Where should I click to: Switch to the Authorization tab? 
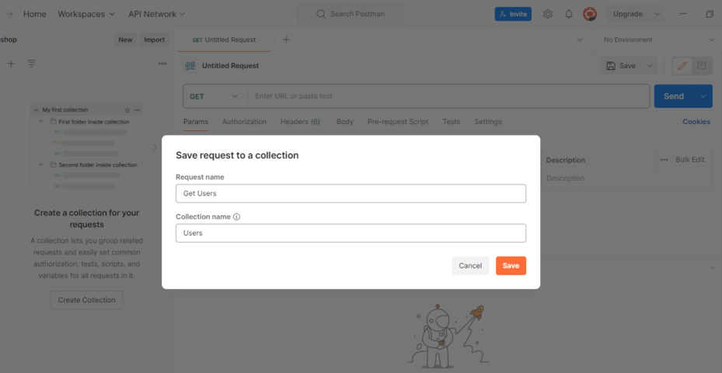pos(244,122)
